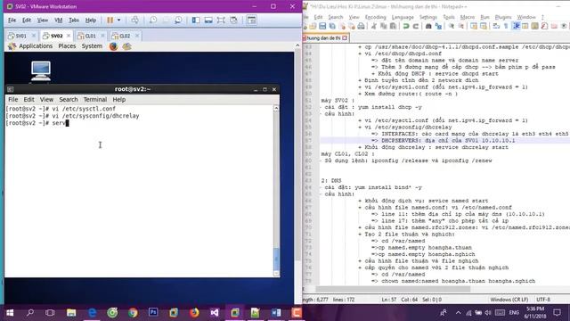Viewport: 570px width, 321px height.
Task: Enter full screen mode in VMware
Action: coord(221,20)
